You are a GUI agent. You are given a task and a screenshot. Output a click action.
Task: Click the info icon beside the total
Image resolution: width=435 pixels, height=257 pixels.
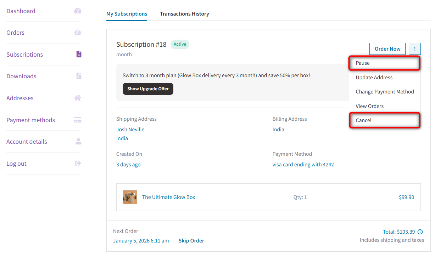point(420,232)
